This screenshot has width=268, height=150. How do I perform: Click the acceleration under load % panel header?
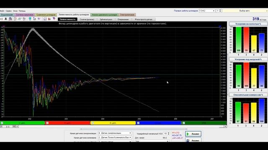coord(248,59)
